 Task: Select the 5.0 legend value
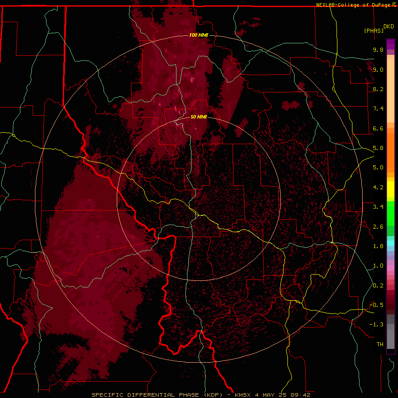coord(378,168)
